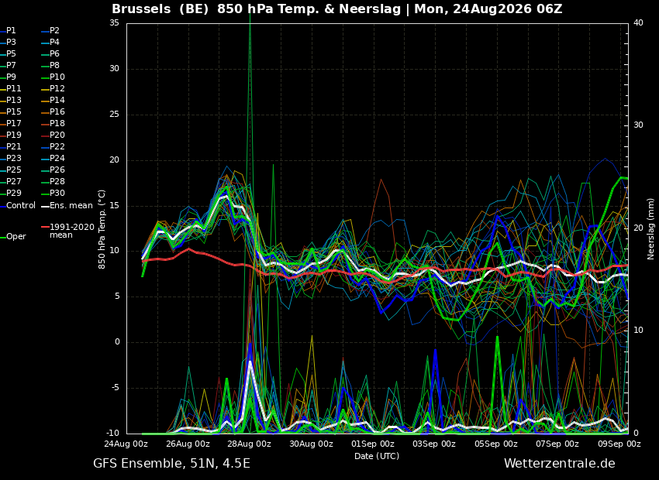Click the P2 legend label
The height and width of the screenshot is (480, 659).
(x=54, y=31)
